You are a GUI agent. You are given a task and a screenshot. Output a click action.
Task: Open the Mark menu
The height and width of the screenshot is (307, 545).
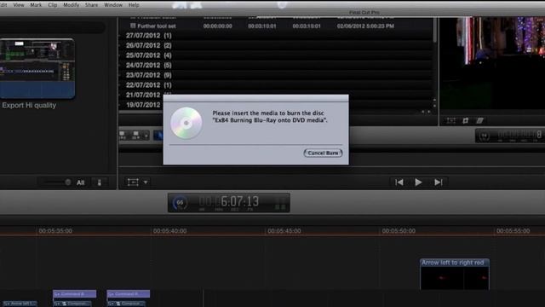click(x=36, y=5)
